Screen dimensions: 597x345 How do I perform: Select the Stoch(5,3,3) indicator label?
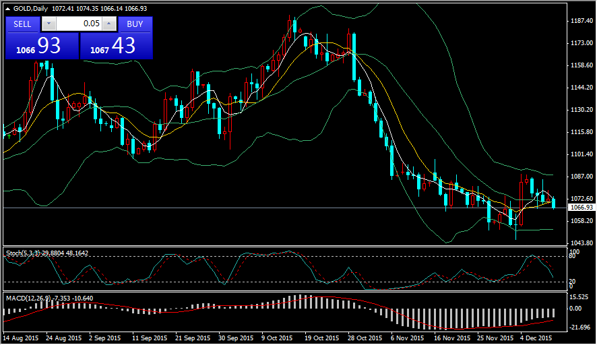click(x=23, y=253)
